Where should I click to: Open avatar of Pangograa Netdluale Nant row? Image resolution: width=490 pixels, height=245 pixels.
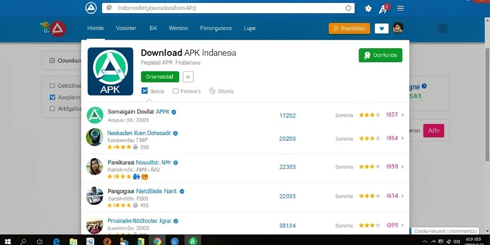(x=94, y=196)
